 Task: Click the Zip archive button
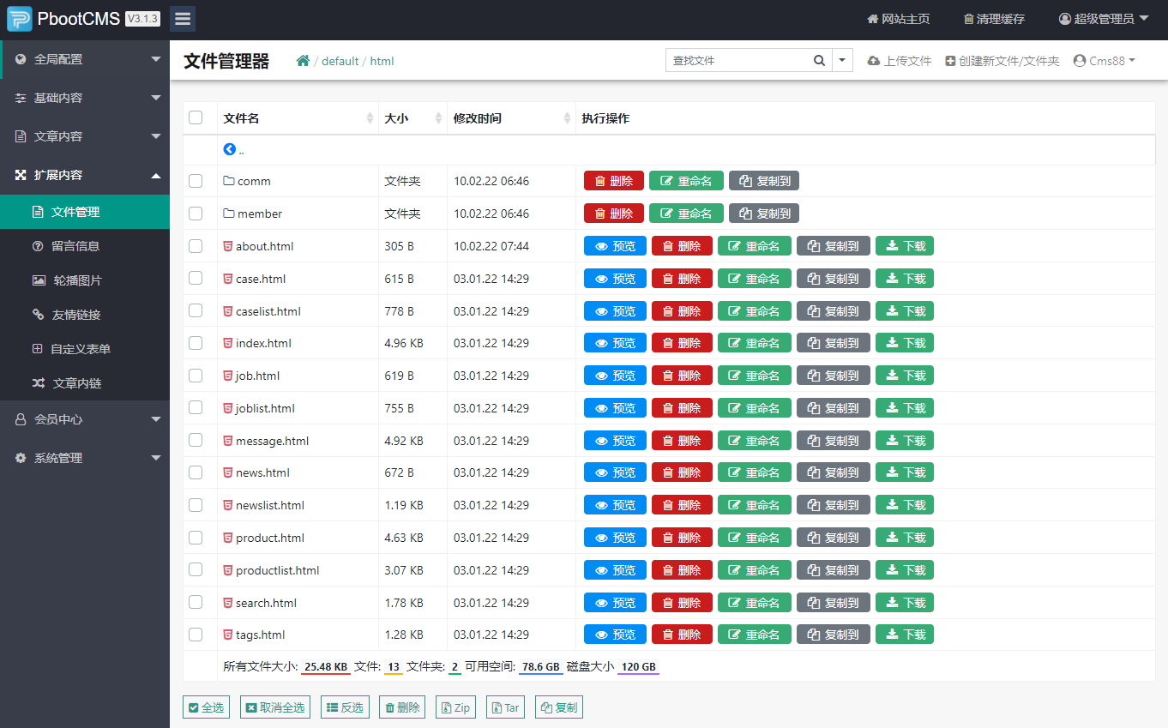455,707
